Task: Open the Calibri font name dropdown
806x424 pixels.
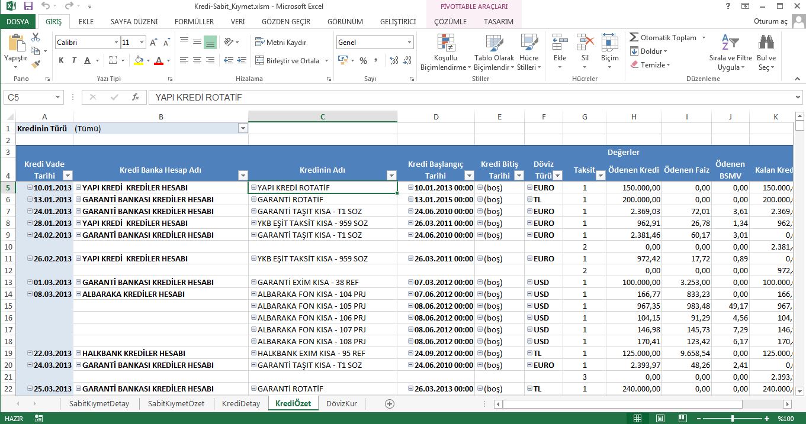Action: click(x=116, y=43)
